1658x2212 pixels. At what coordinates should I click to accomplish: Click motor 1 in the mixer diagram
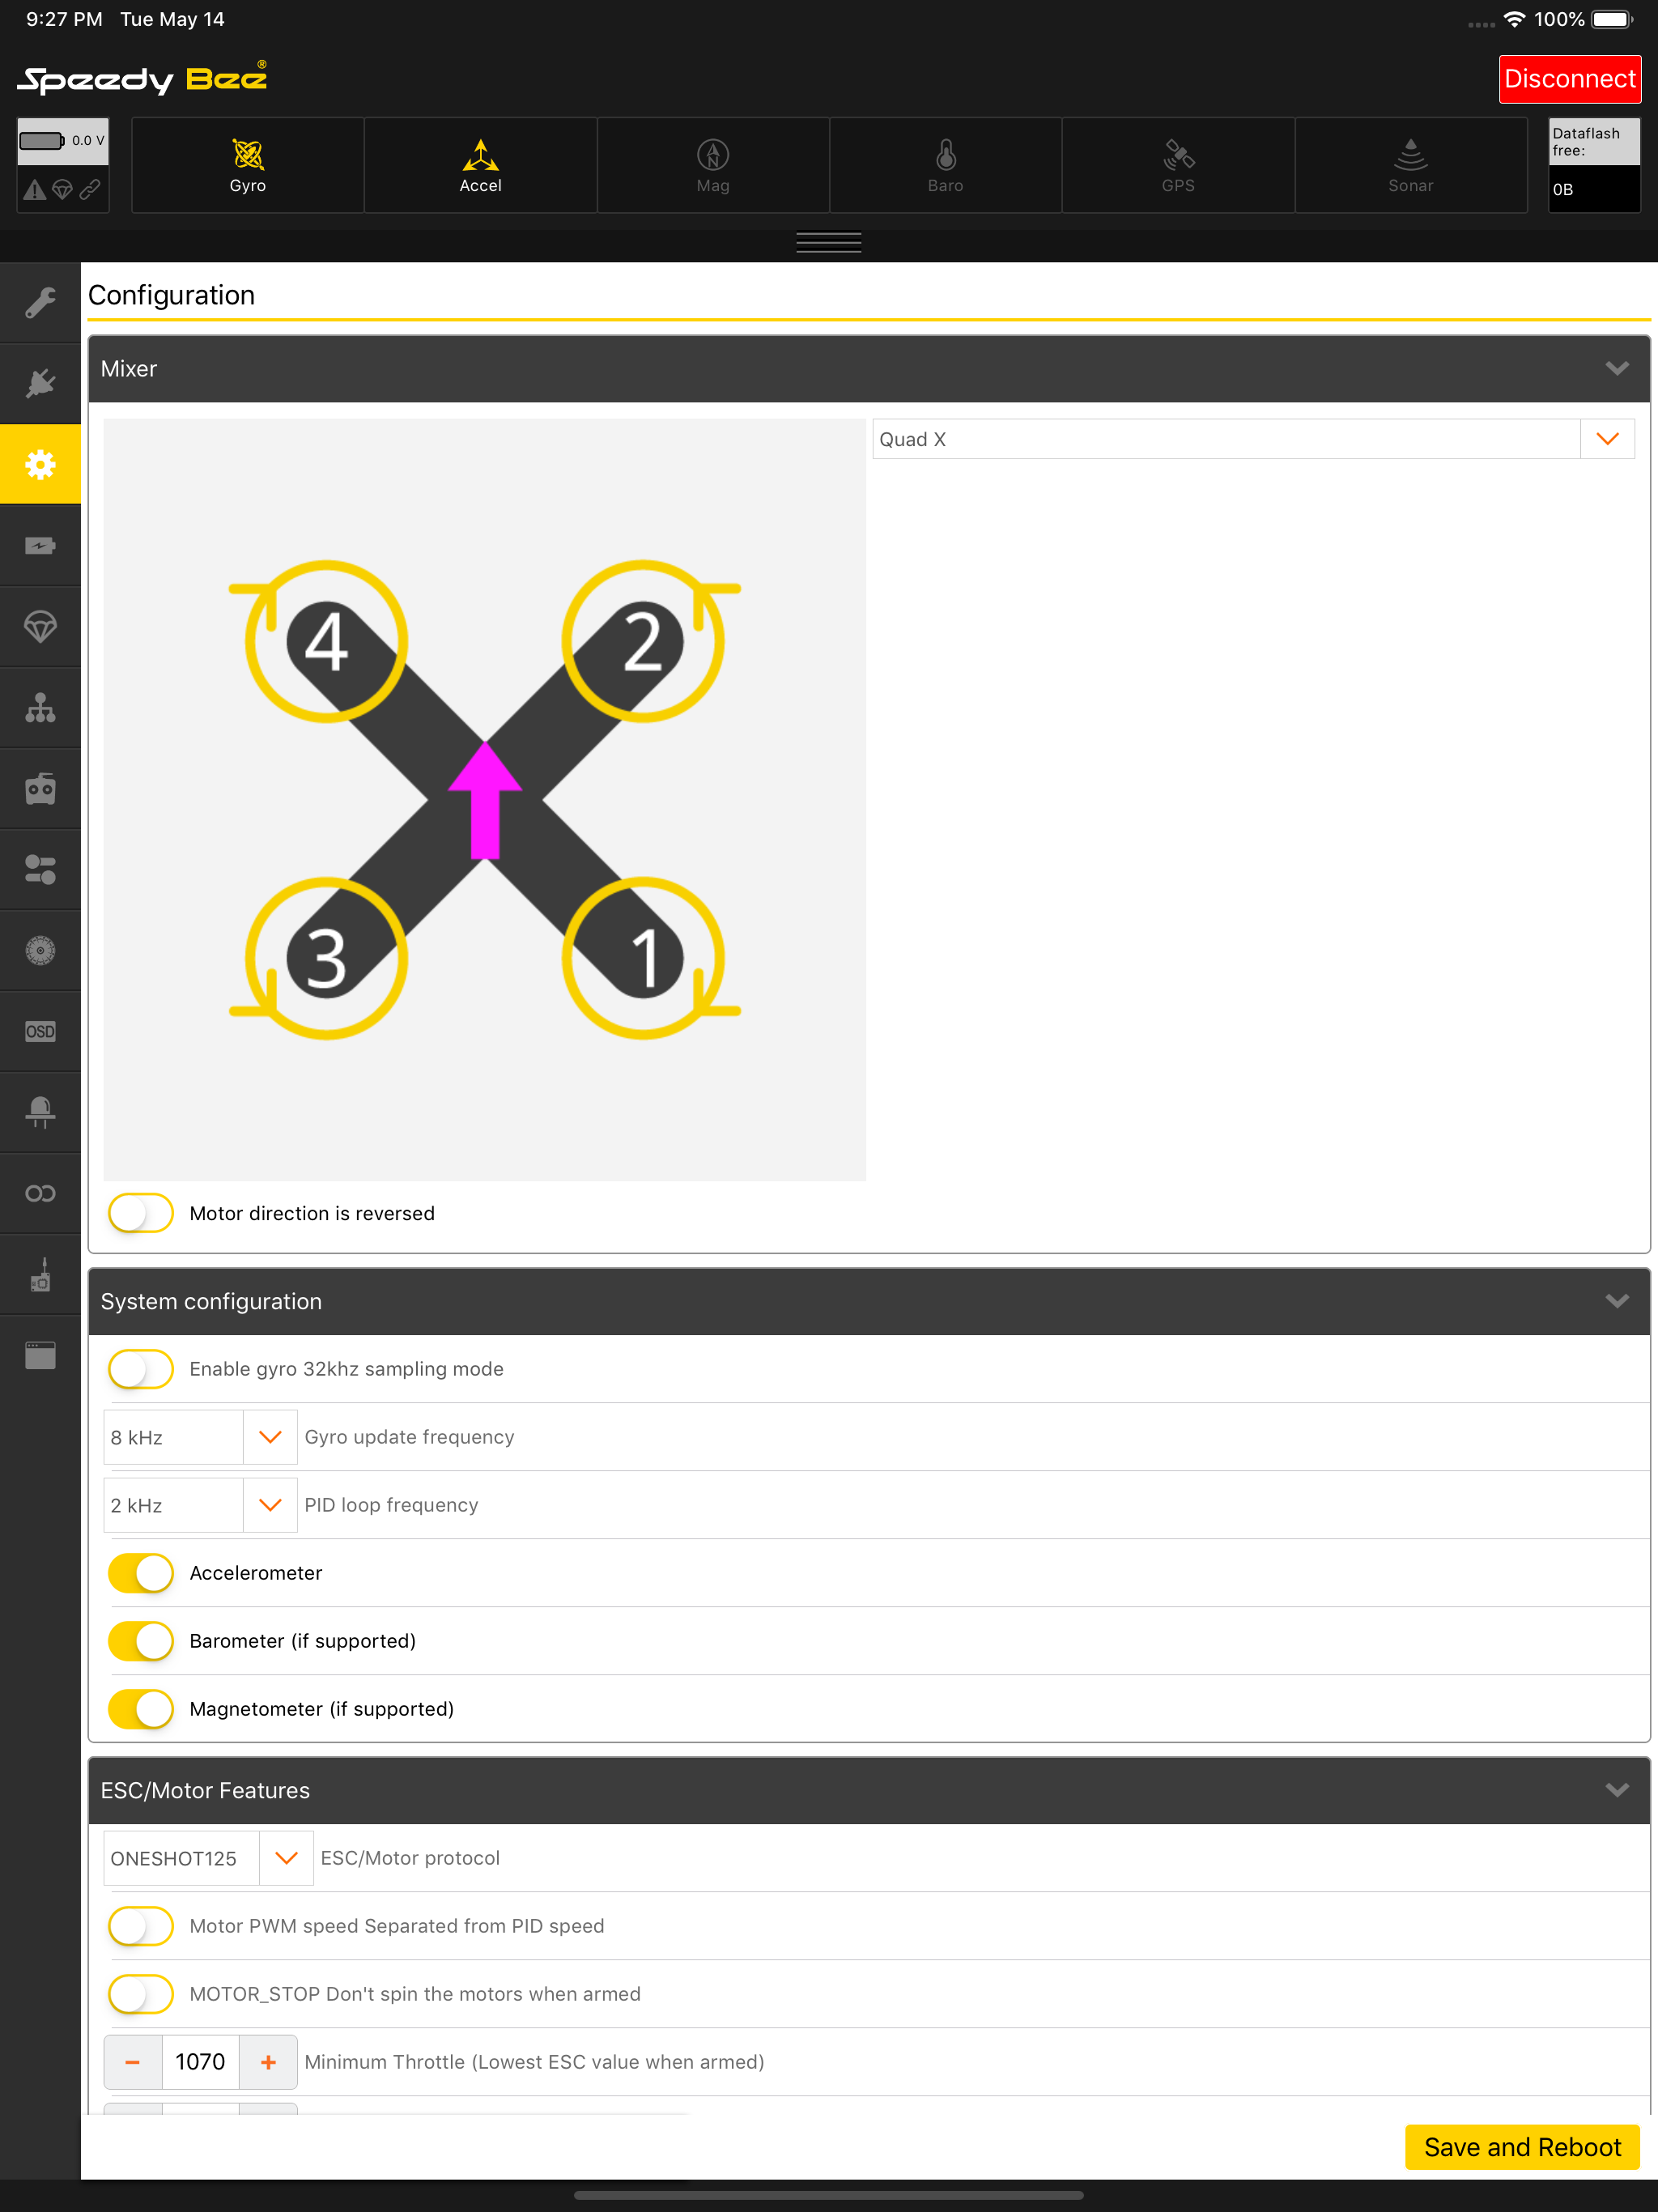click(643, 958)
